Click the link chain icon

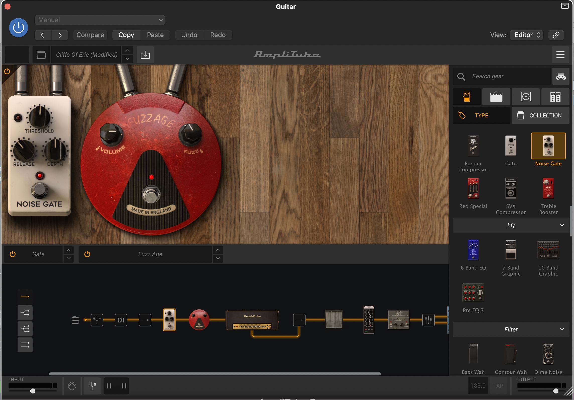pos(556,35)
